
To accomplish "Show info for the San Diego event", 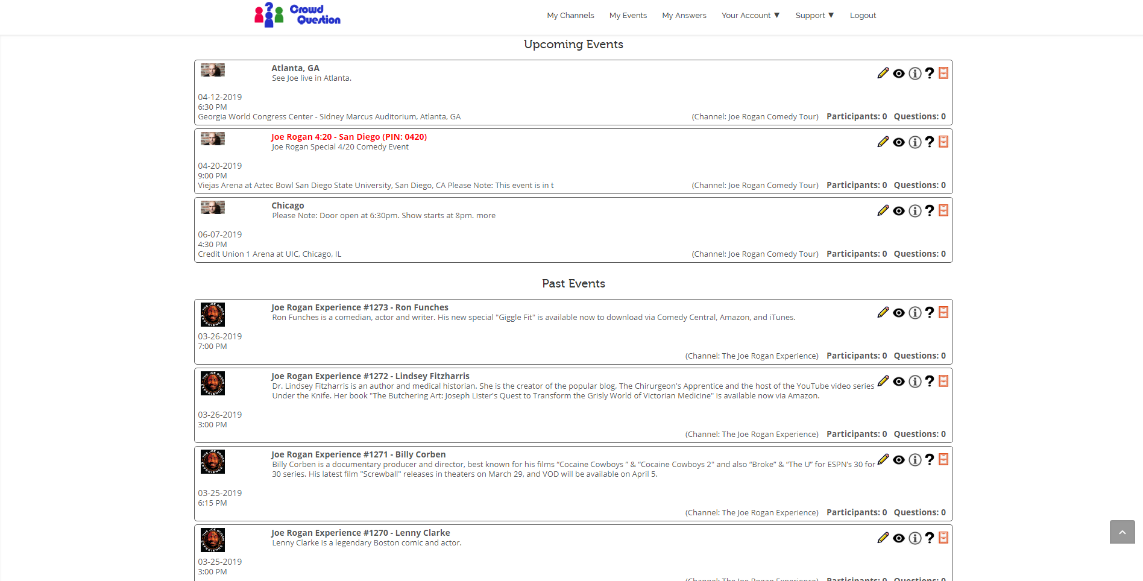I will pyautogui.click(x=915, y=142).
